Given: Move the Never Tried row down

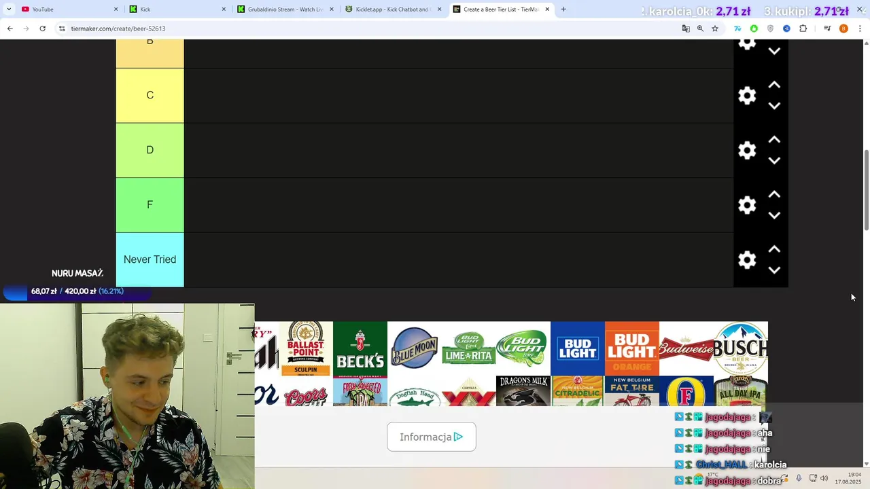Looking at the screenshot, I should point(774,270).
